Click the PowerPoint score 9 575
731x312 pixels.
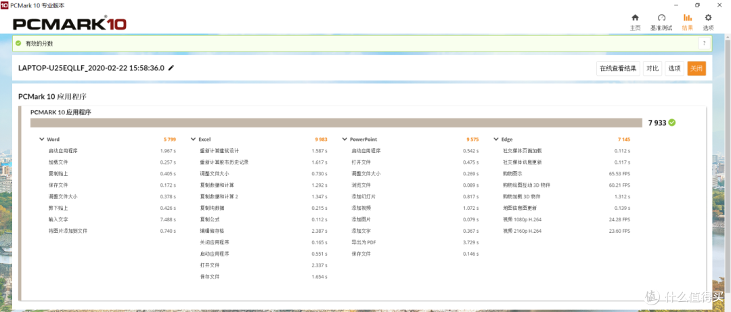click(x=472, y=139)
